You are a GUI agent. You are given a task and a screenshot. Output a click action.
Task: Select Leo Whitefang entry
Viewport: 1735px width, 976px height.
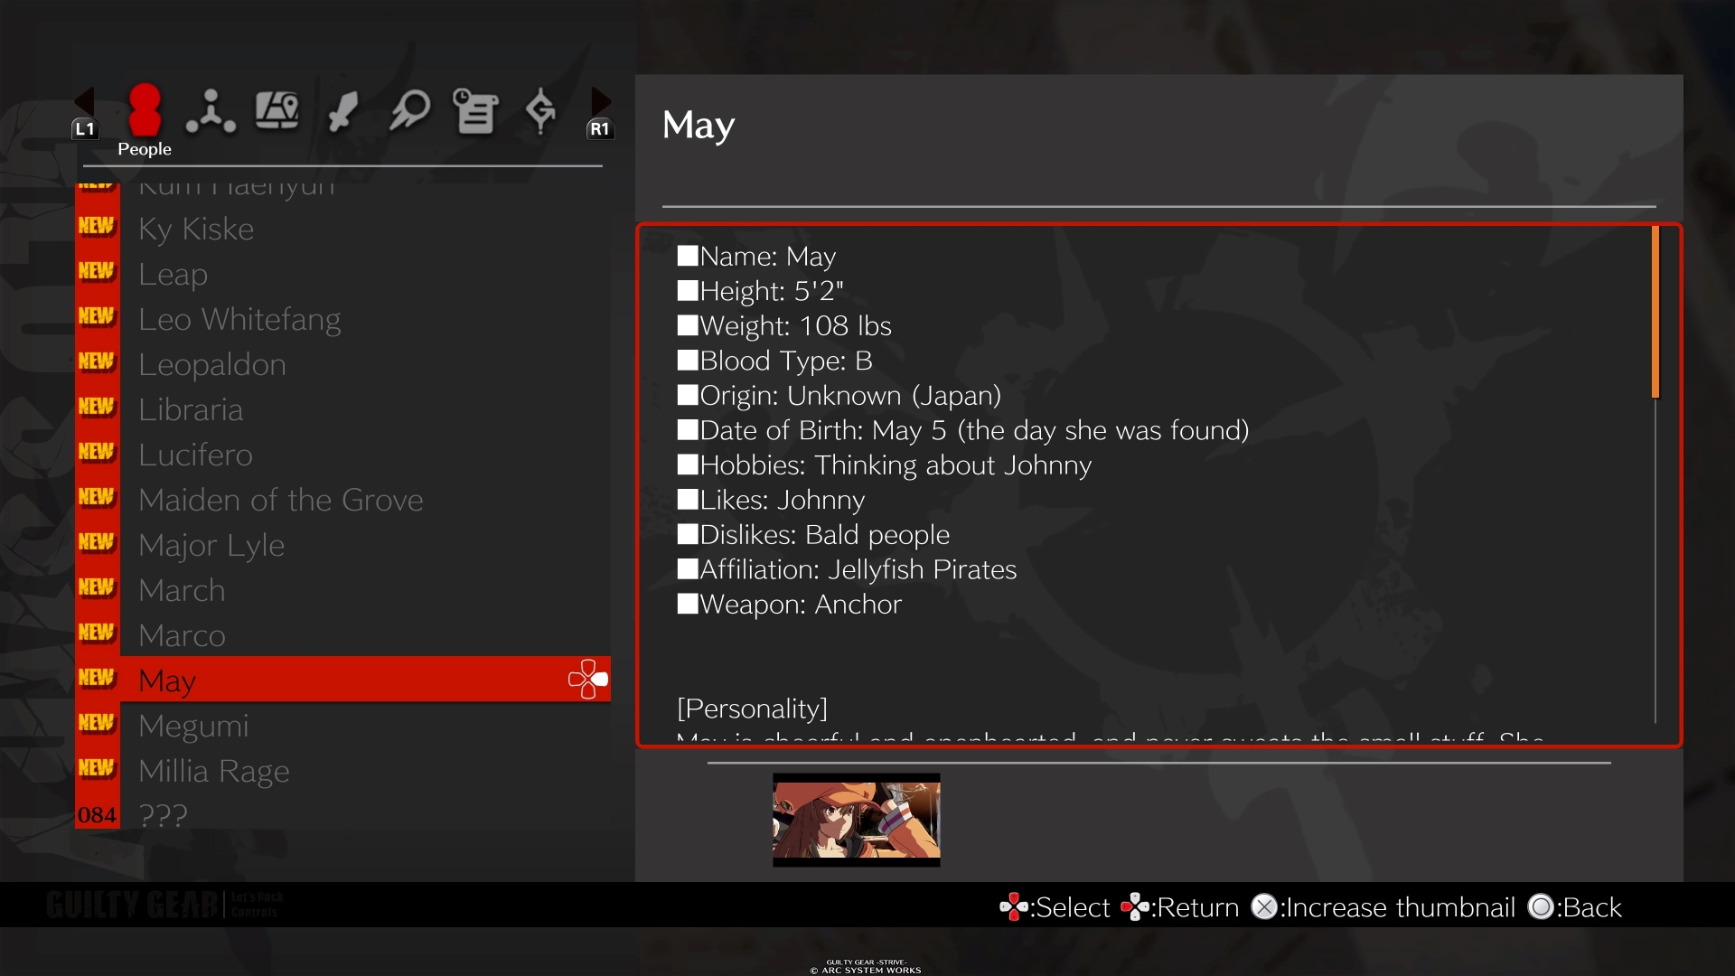click(239, 319)
